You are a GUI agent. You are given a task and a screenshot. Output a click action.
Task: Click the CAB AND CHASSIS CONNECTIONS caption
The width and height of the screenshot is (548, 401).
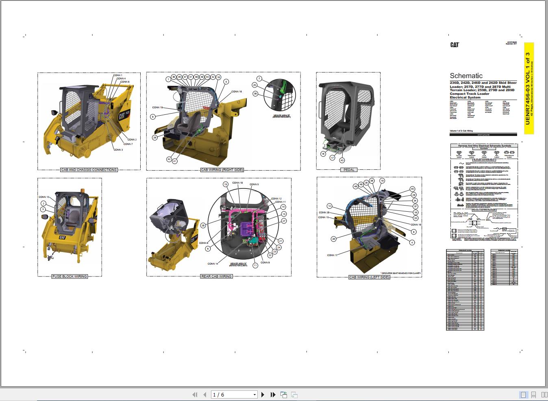tap(89, 170)
